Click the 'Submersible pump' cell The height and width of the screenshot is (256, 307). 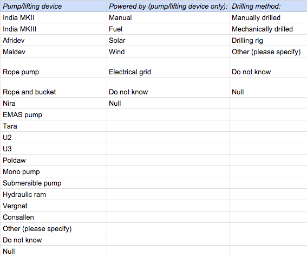pos(54,183)
